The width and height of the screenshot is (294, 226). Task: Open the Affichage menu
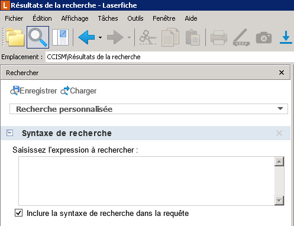pos(75,18)
